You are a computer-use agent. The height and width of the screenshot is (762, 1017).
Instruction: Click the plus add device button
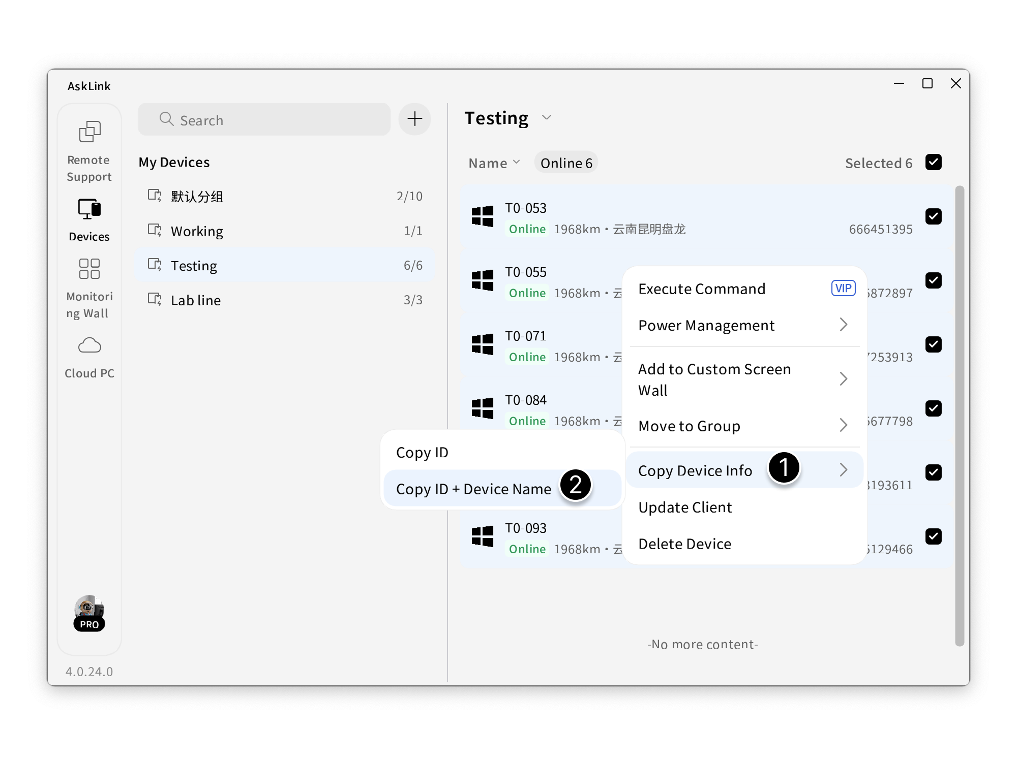tap(414, 119)
